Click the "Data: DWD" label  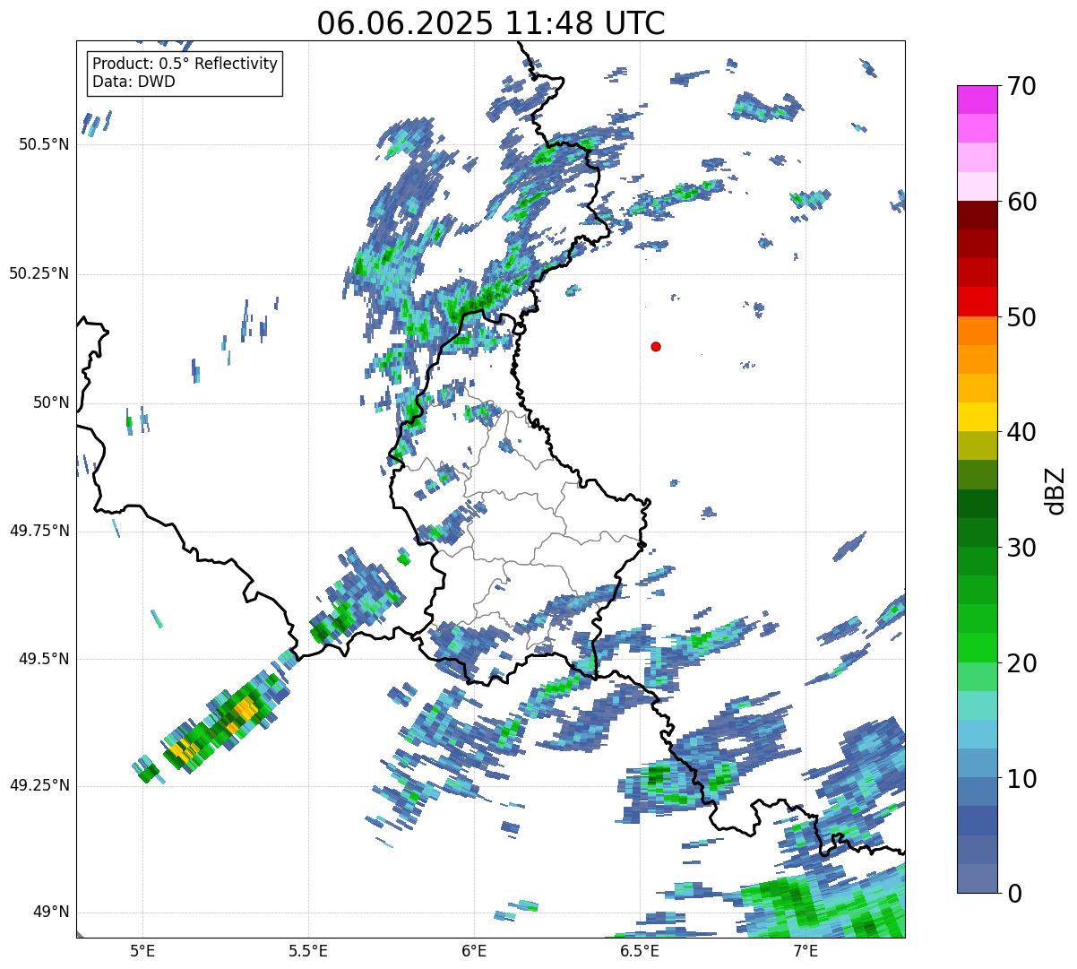pos(134,82)
